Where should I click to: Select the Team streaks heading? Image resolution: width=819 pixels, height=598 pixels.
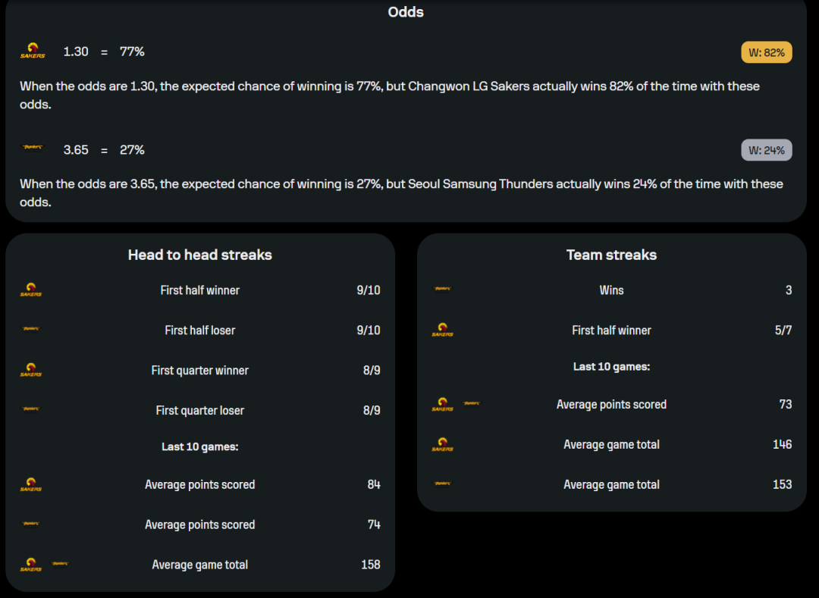(612, 255)
